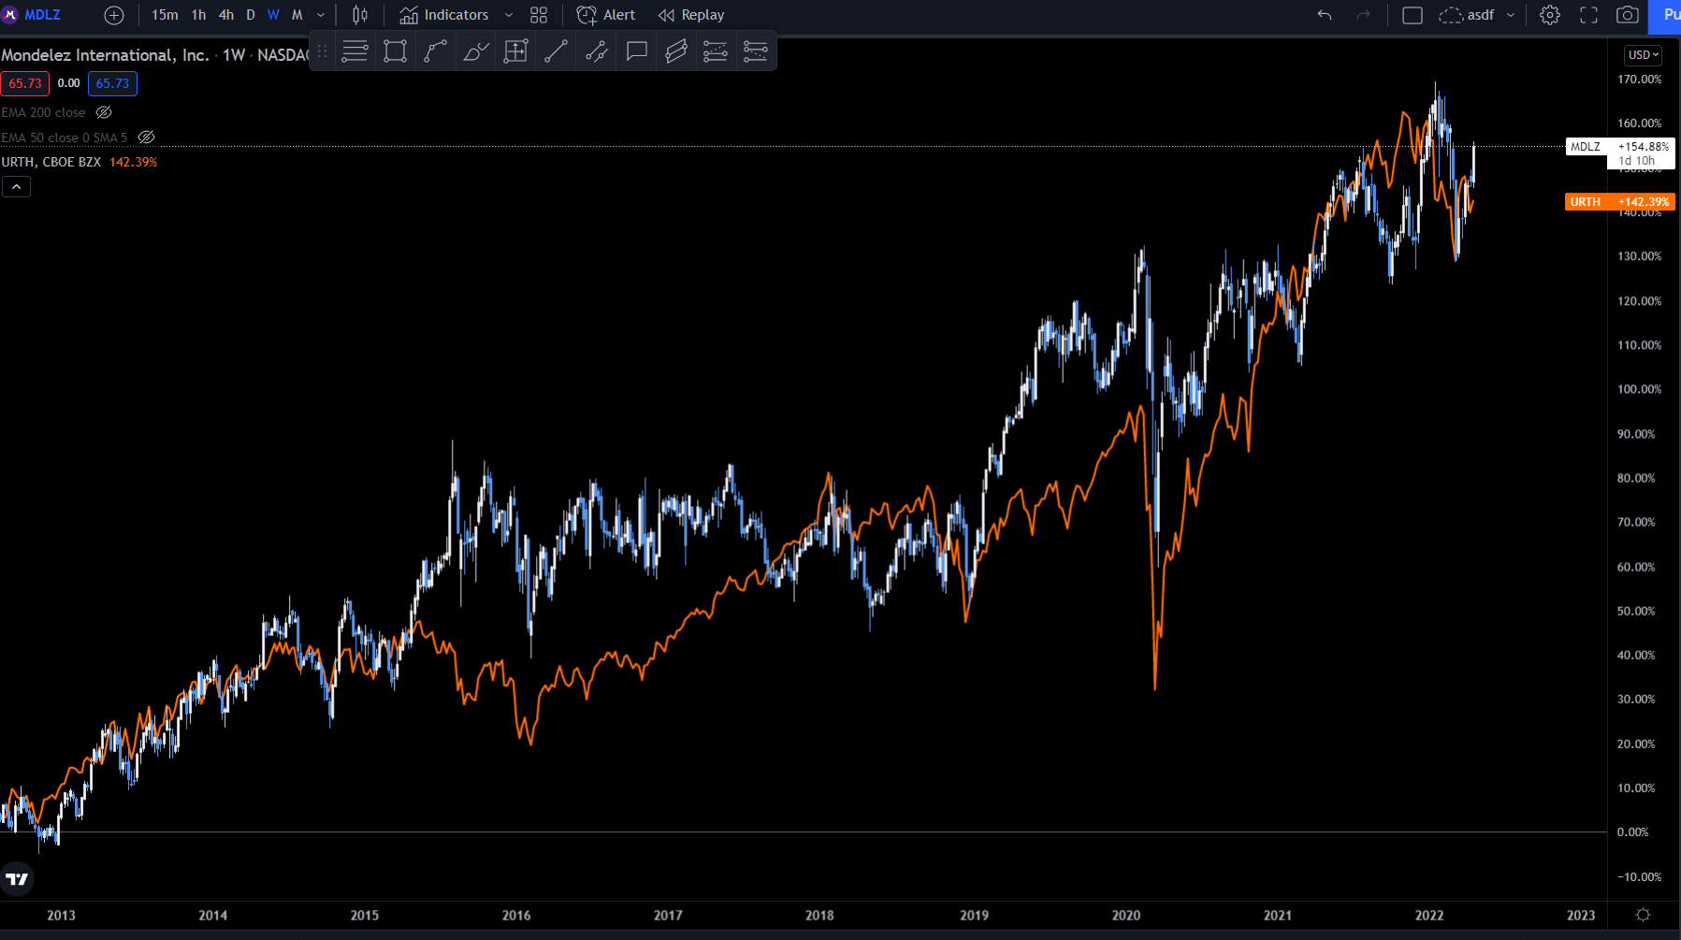Image resolution: width=1681 pixels, height=940 pixels.
Task: Click the blue 65.73 buy price button
Action: pyautogui.click(x=112, y=83)
